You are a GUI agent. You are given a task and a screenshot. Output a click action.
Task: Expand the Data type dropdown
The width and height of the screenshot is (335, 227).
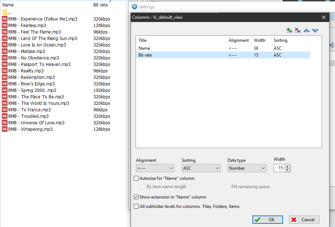pos(247,168)
